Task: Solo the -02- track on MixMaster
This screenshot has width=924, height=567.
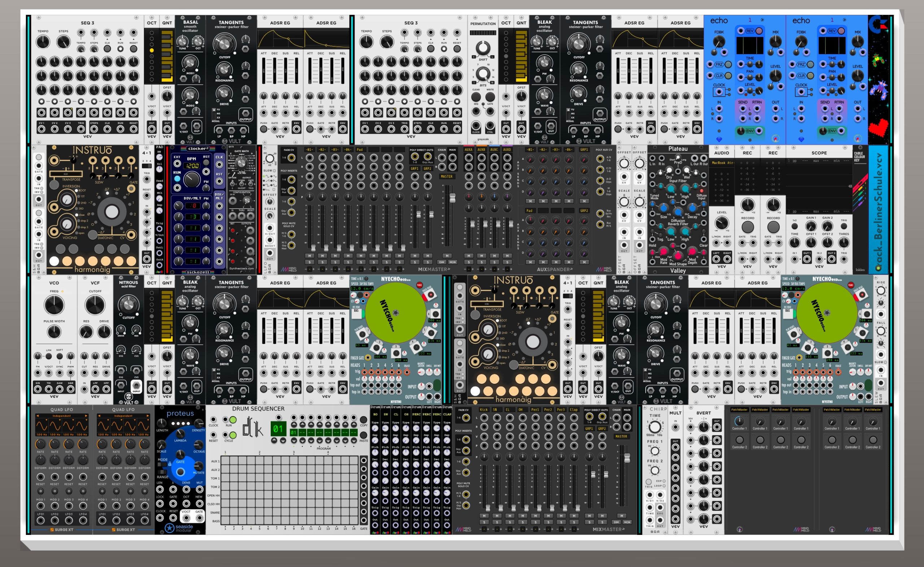Action: [x=322, y=262]
